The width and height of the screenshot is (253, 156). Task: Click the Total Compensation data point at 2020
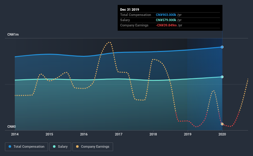(222, 47)
